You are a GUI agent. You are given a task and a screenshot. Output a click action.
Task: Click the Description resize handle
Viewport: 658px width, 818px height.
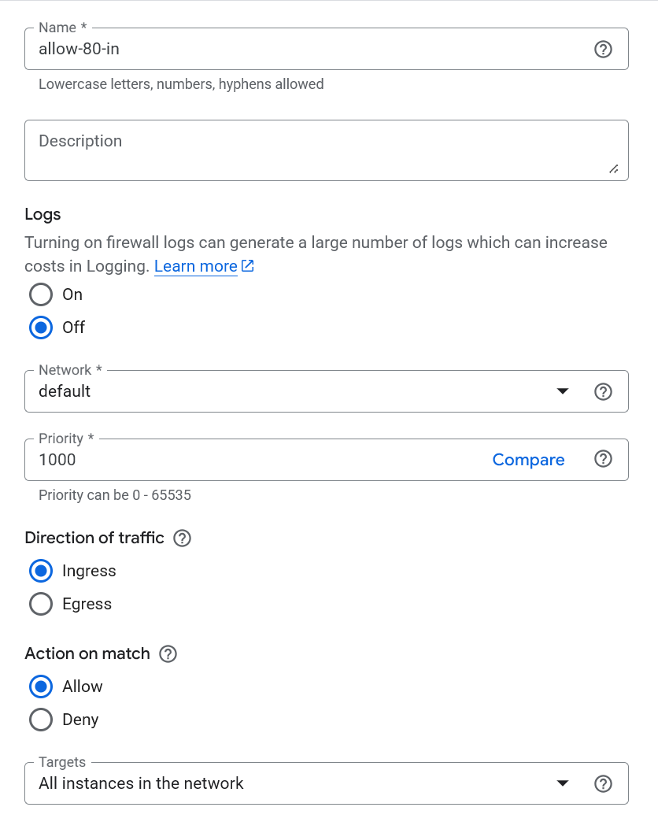click(613, 168)
